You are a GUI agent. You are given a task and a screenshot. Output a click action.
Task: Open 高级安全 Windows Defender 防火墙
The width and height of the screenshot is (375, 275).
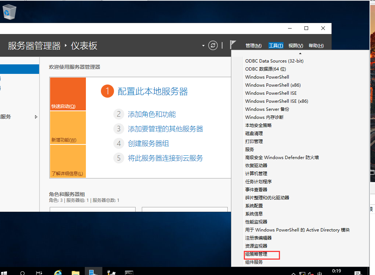tap(282, 157)
